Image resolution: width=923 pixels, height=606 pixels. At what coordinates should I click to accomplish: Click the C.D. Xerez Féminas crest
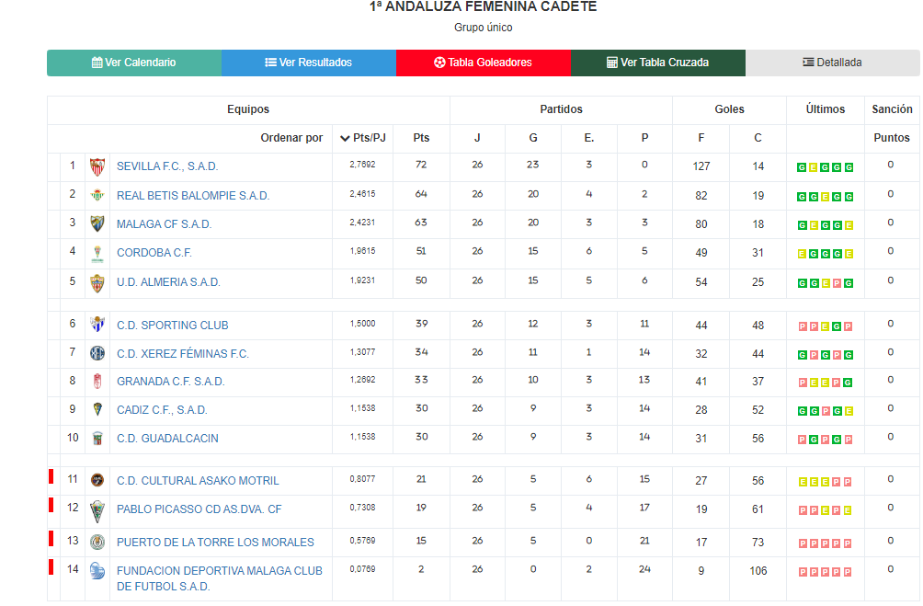point(97,353)
